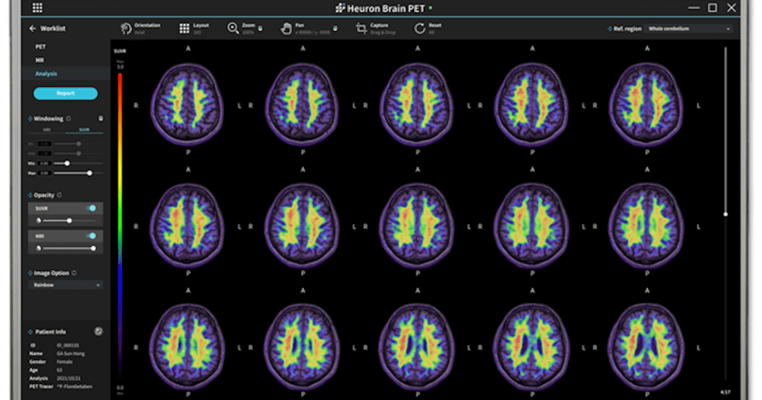The height and width of the screenshot is (400, 762).
Task: Click the app grid icon in title bar
Action: pyautogui.click(x=36, y=7)
